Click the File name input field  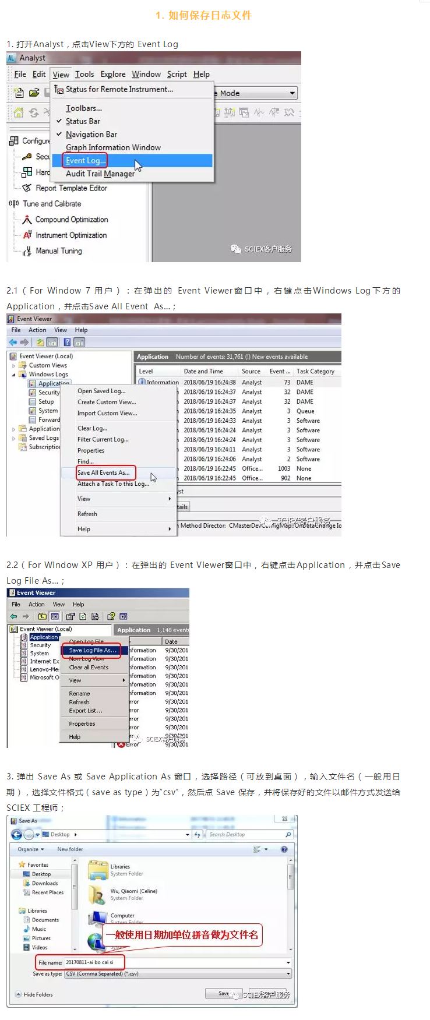point(177,962)
